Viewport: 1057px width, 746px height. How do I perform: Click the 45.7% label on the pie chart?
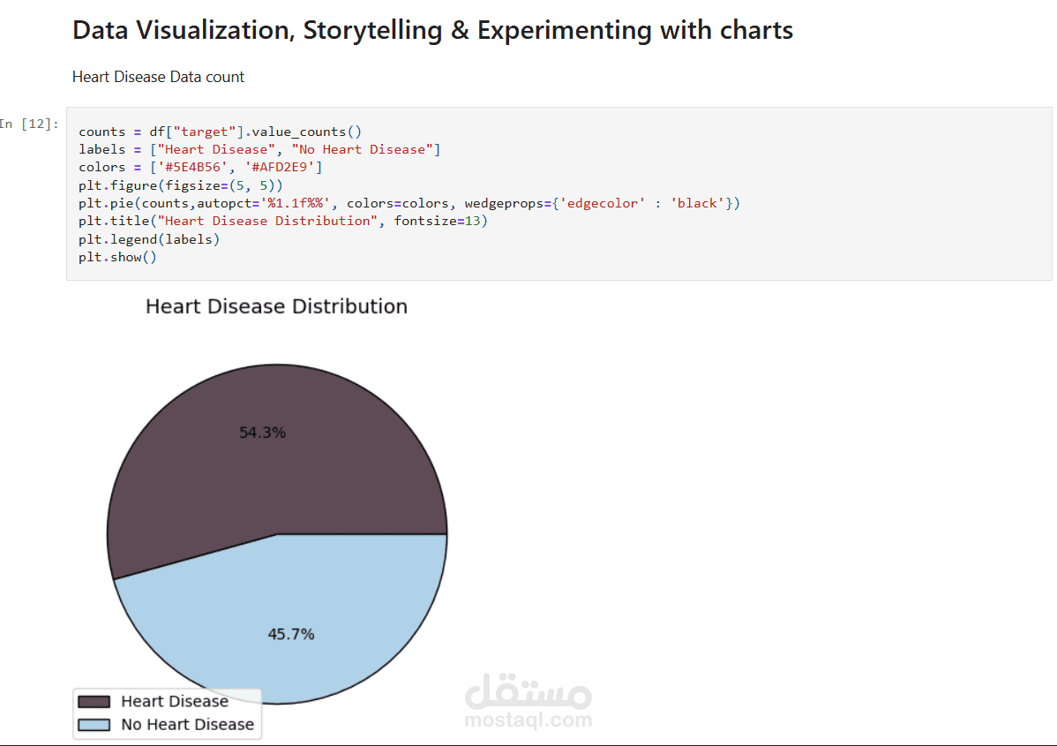(x=290, y=634)
